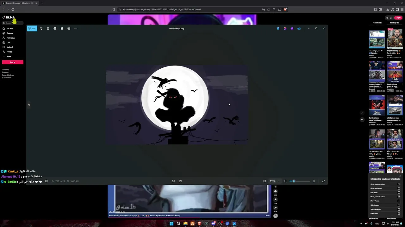Screen dimensions: 405x227
Task: Reload the browser page
Action: 13,9
